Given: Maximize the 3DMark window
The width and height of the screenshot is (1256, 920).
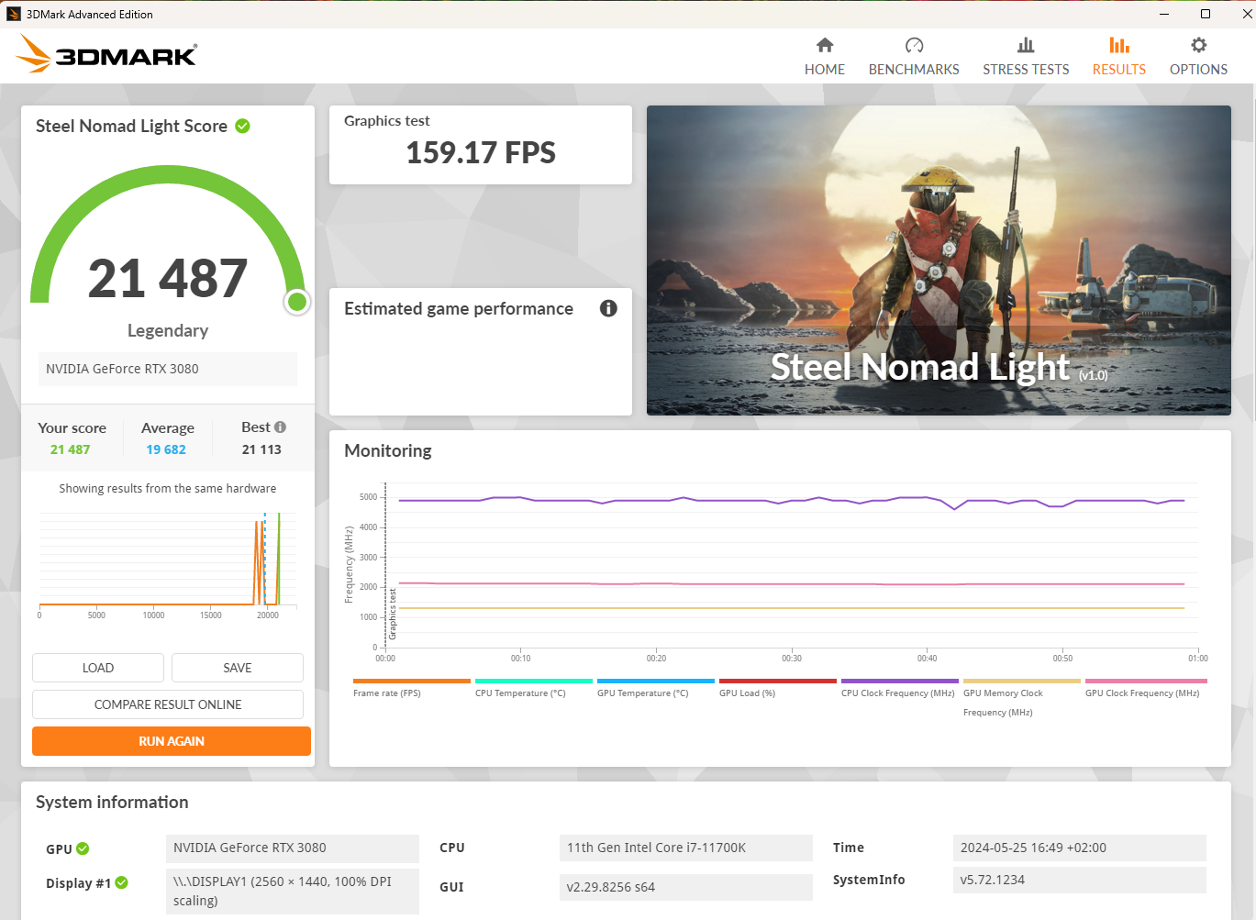Looking at the screenshot, I should pyautogui.click(x=1206, y=14).
